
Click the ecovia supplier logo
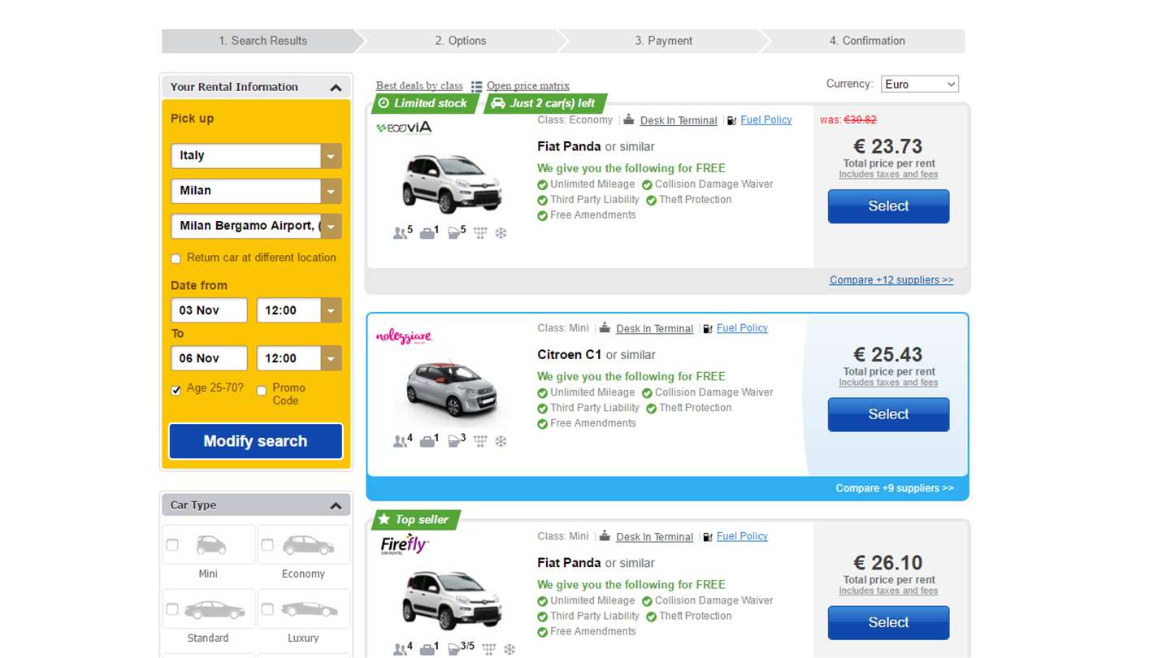[x=404, y=128]
